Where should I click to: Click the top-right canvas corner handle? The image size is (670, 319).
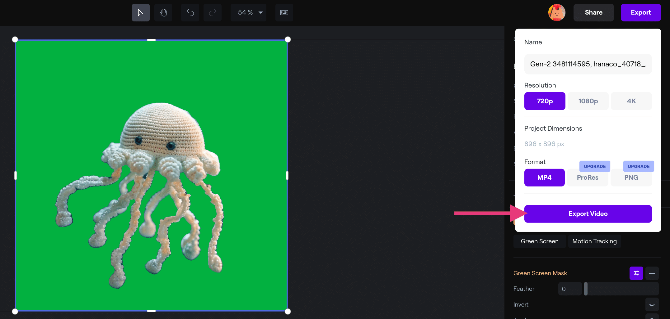pos(288,39)
